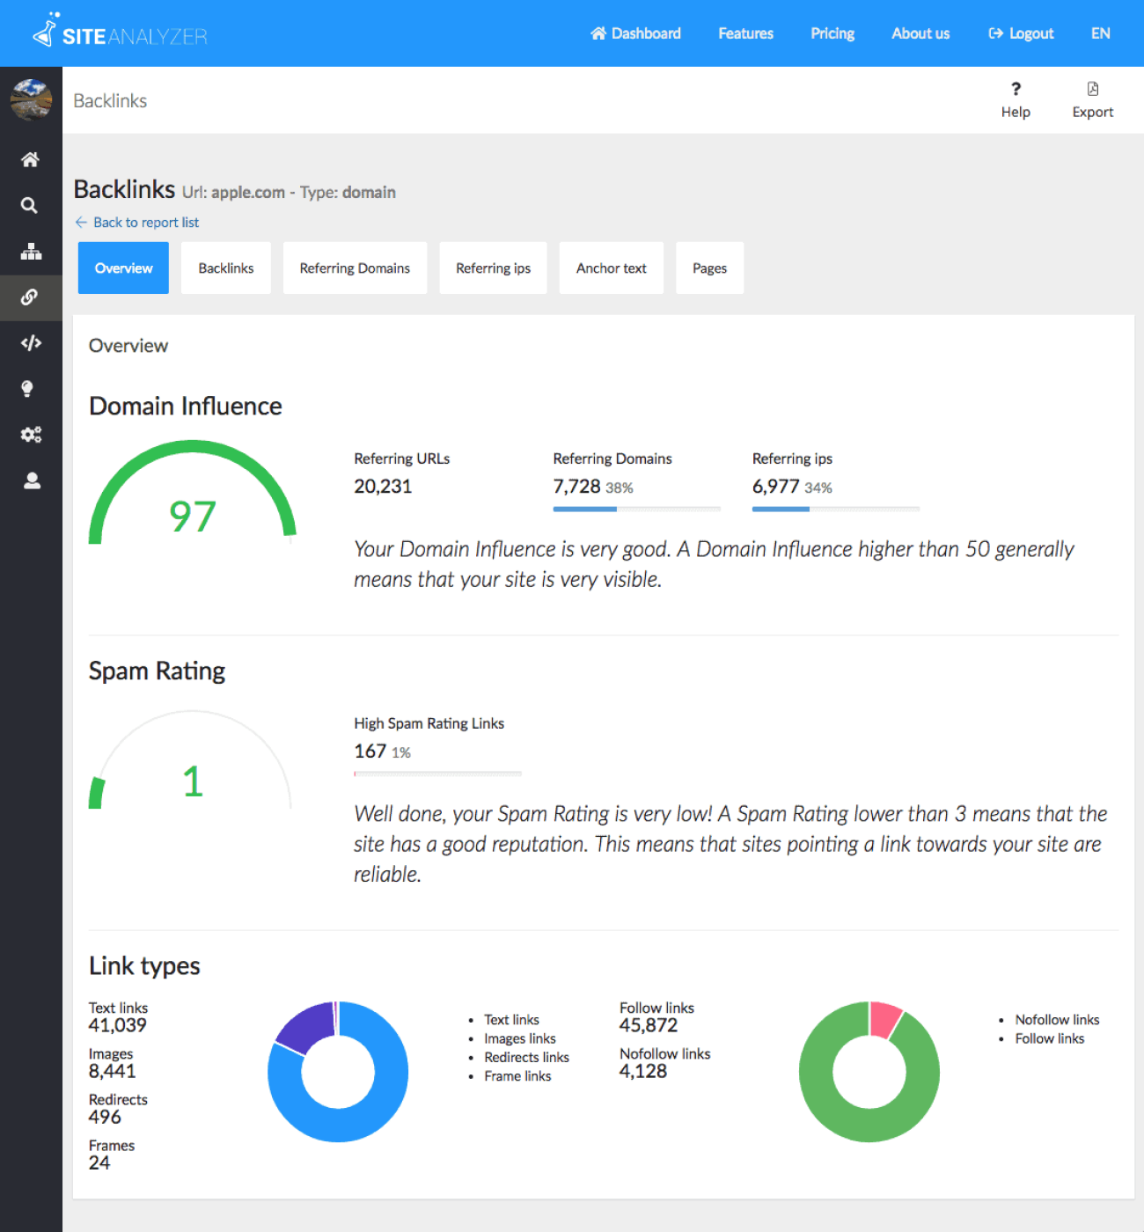
Task: Click the active backlinks link icon
Action: 30,297
